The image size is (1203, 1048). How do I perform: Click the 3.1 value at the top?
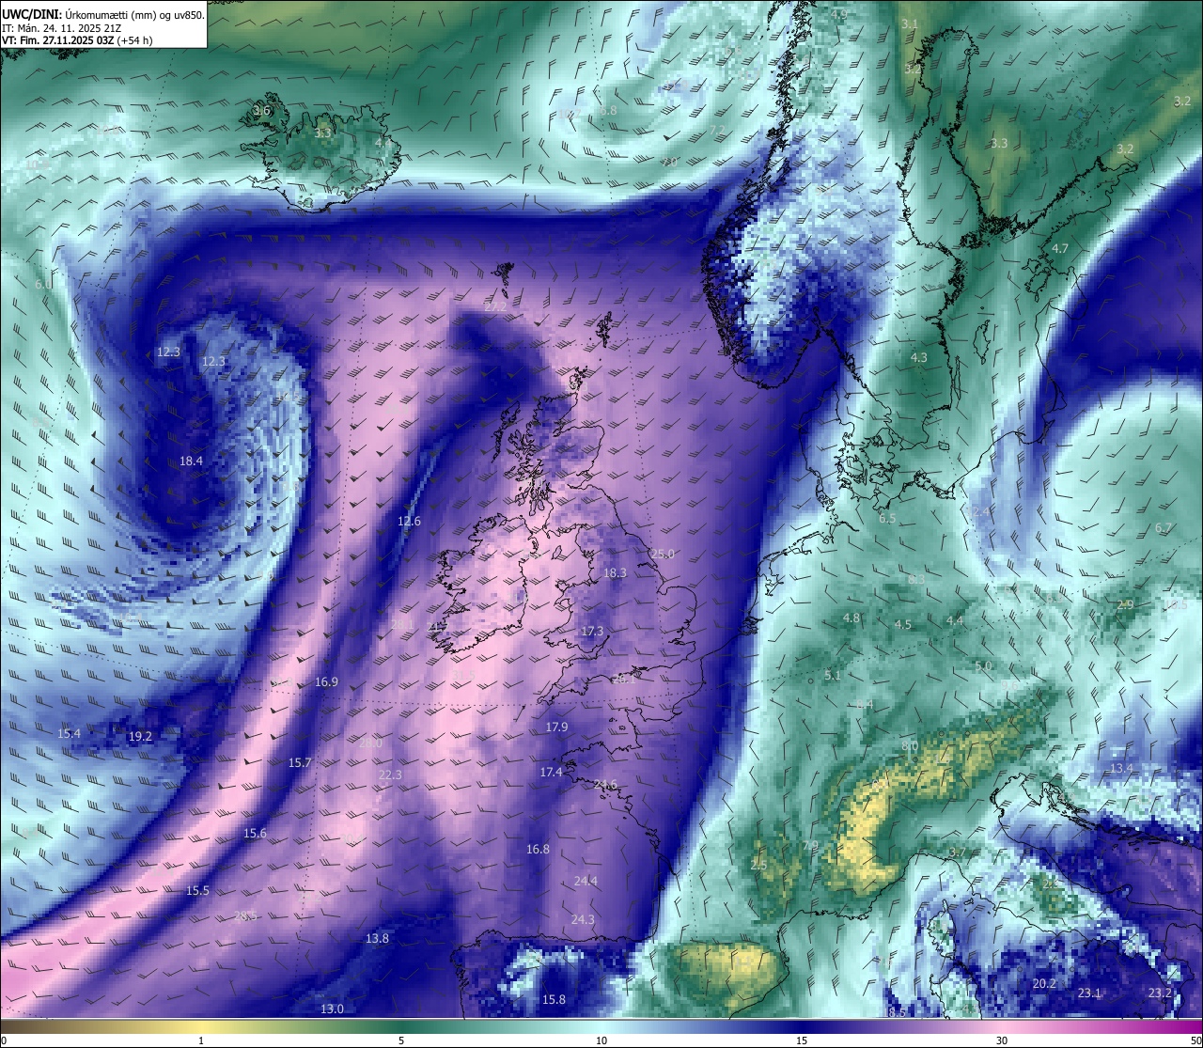click(x=910, y=23)
